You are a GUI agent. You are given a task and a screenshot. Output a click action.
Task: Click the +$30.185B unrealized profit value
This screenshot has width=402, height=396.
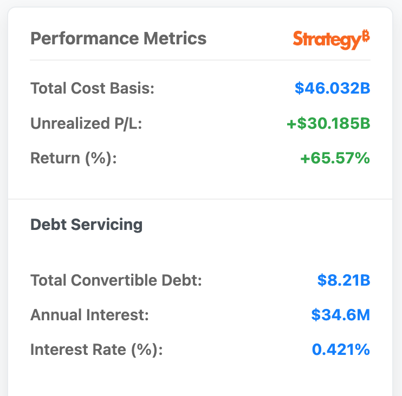pyautogui.click(x=328, y=123)
